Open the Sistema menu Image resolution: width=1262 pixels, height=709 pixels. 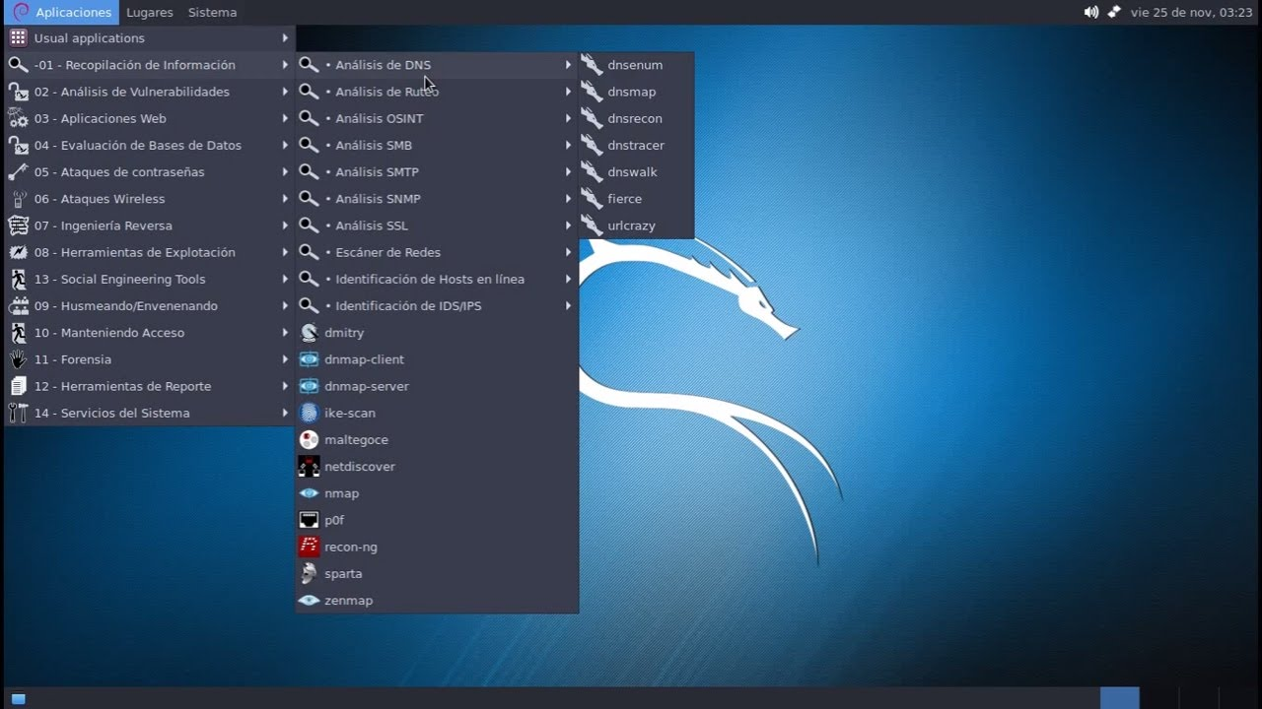point(212,13)
